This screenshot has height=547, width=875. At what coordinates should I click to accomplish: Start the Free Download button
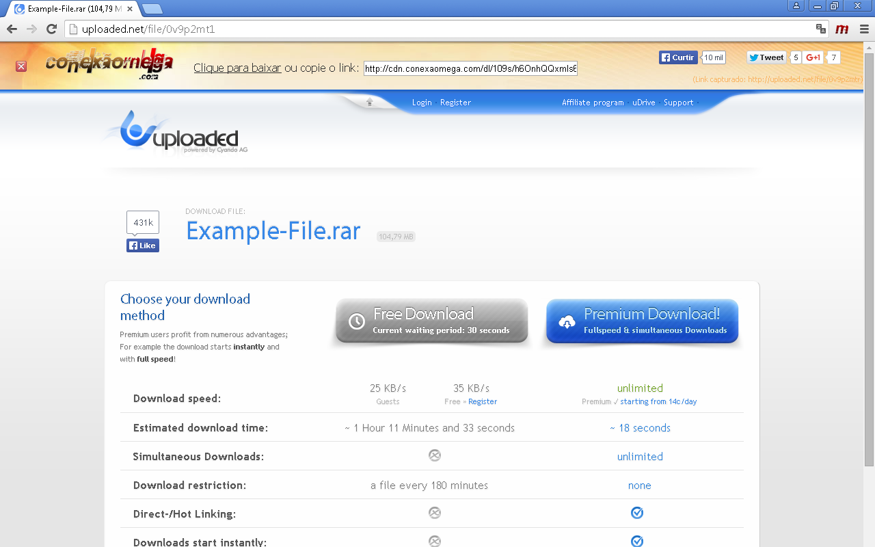[x=432, y=321]
